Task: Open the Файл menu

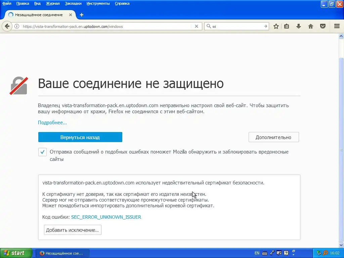Action: pyautogui.click(x=7, y=3)
